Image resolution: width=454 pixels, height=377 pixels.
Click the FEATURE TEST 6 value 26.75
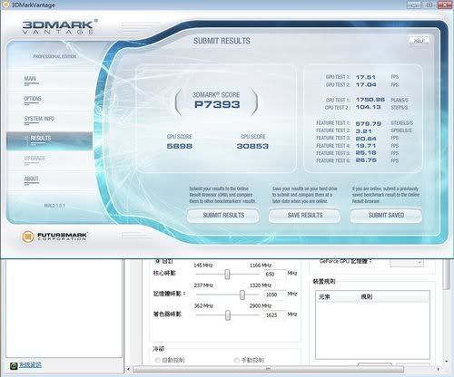point(366,160)
